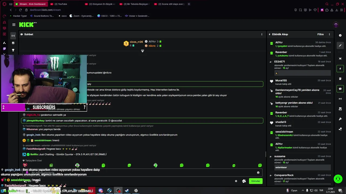Open the Kick hamburger menu

click(14, 25)
